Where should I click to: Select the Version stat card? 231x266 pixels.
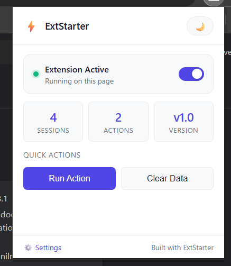coord(183,122)
